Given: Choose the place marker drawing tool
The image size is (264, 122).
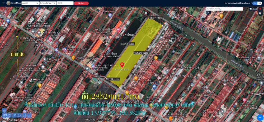Looking at the screenshot, I should 9,115.
